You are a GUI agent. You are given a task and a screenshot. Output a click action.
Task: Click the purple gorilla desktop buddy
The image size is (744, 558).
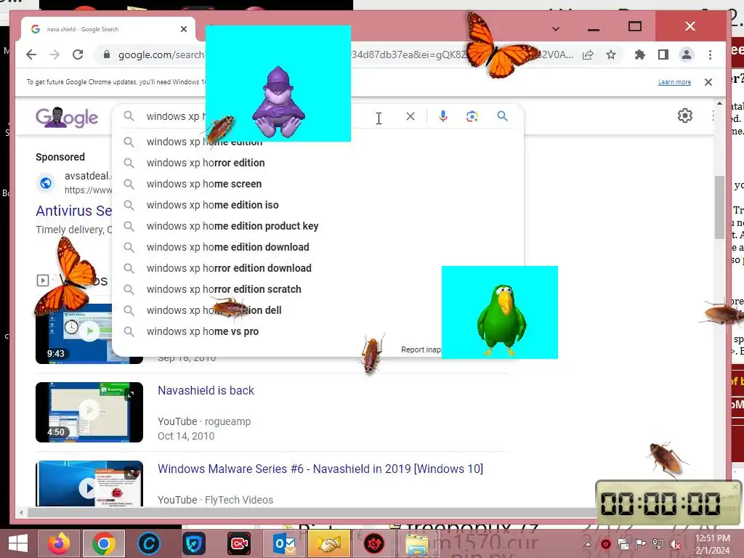[x=278, y=102]
